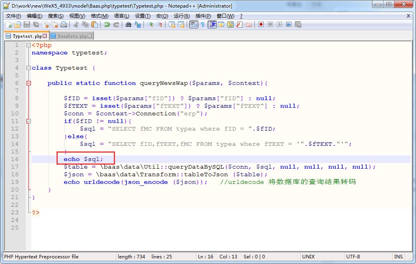Click 'echo $sql;' on line 16

(x=83, y=159)
